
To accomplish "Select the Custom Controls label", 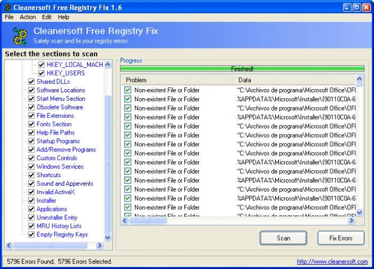I will tap(57, 158).
